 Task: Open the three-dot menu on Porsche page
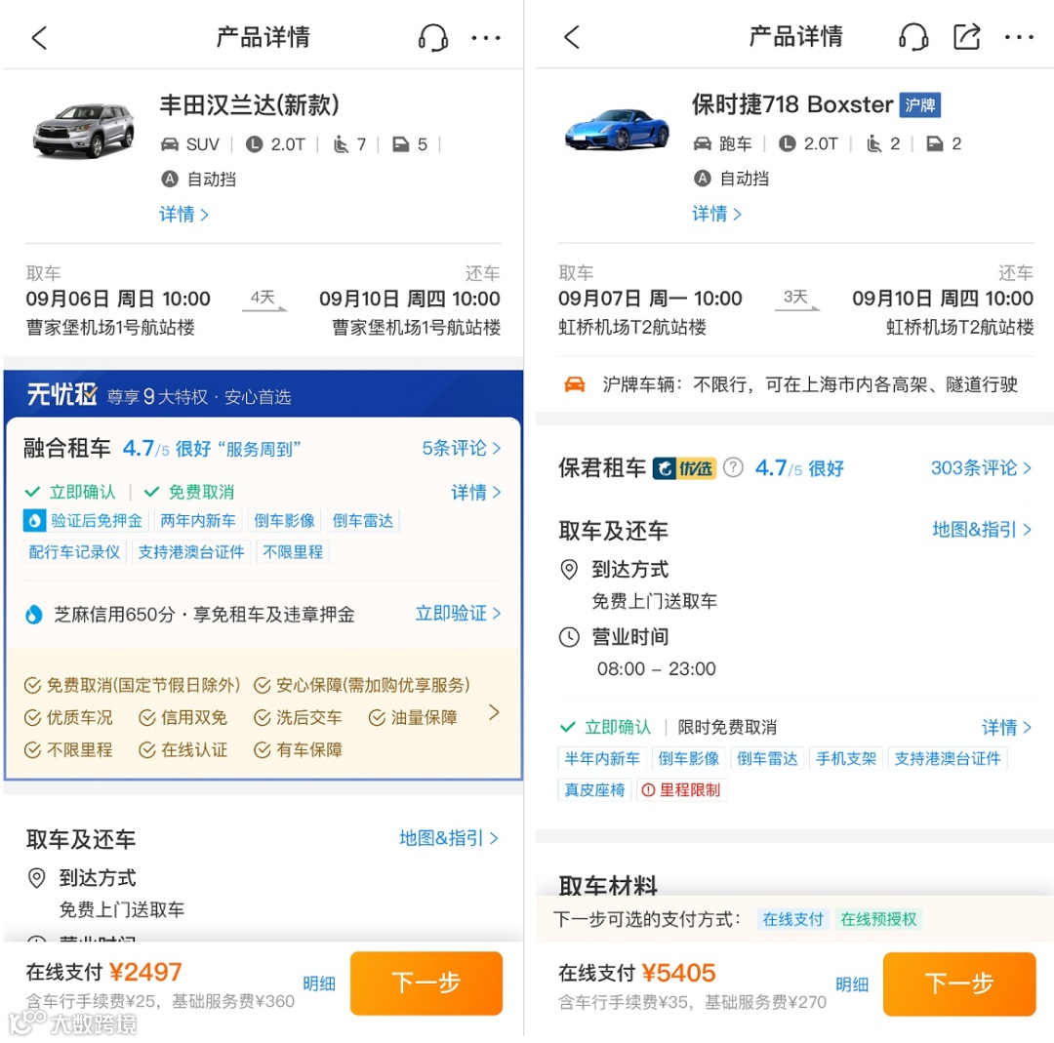tap(1019, 38)
